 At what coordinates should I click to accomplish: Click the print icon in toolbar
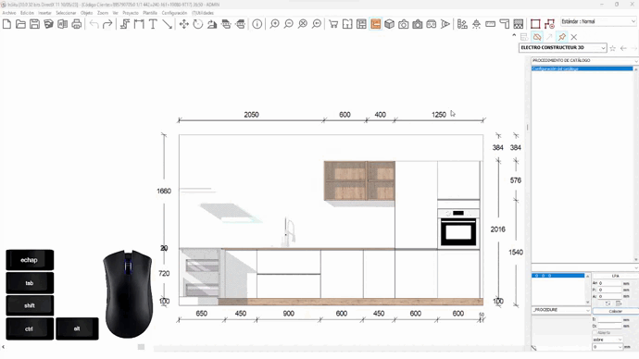tap(76, 24)
